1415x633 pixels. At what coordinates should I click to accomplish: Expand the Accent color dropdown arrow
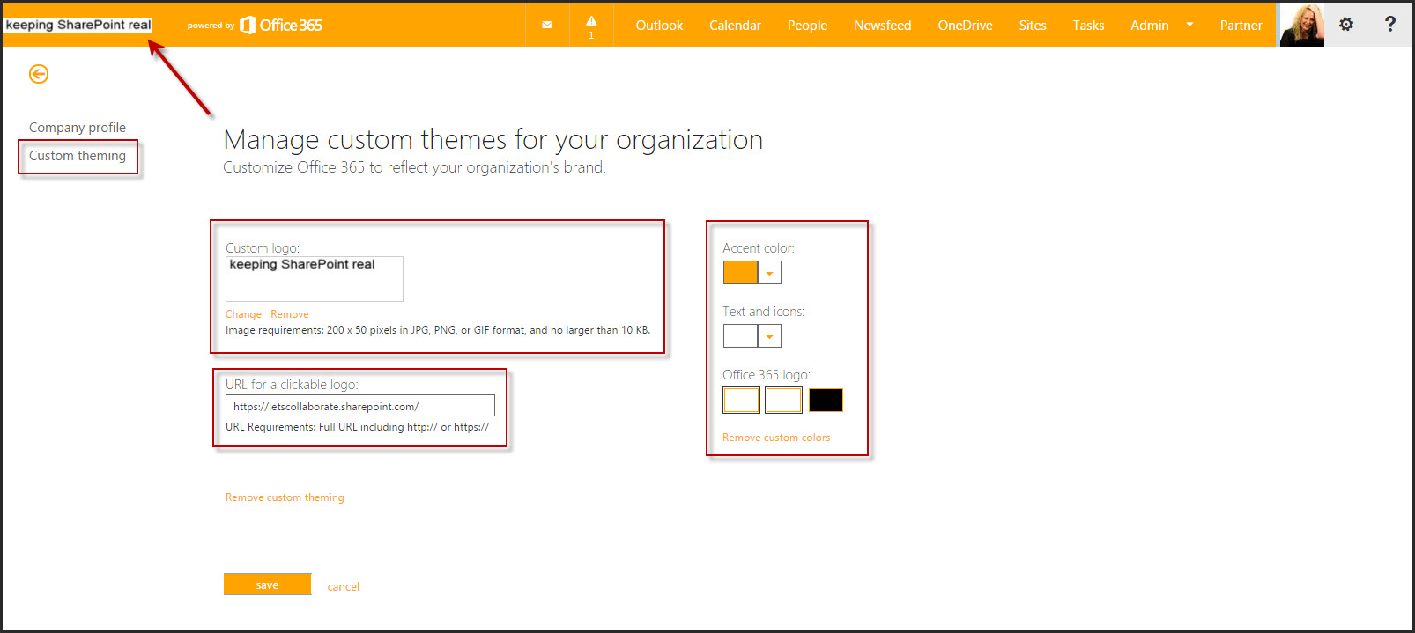pos(769,273)
